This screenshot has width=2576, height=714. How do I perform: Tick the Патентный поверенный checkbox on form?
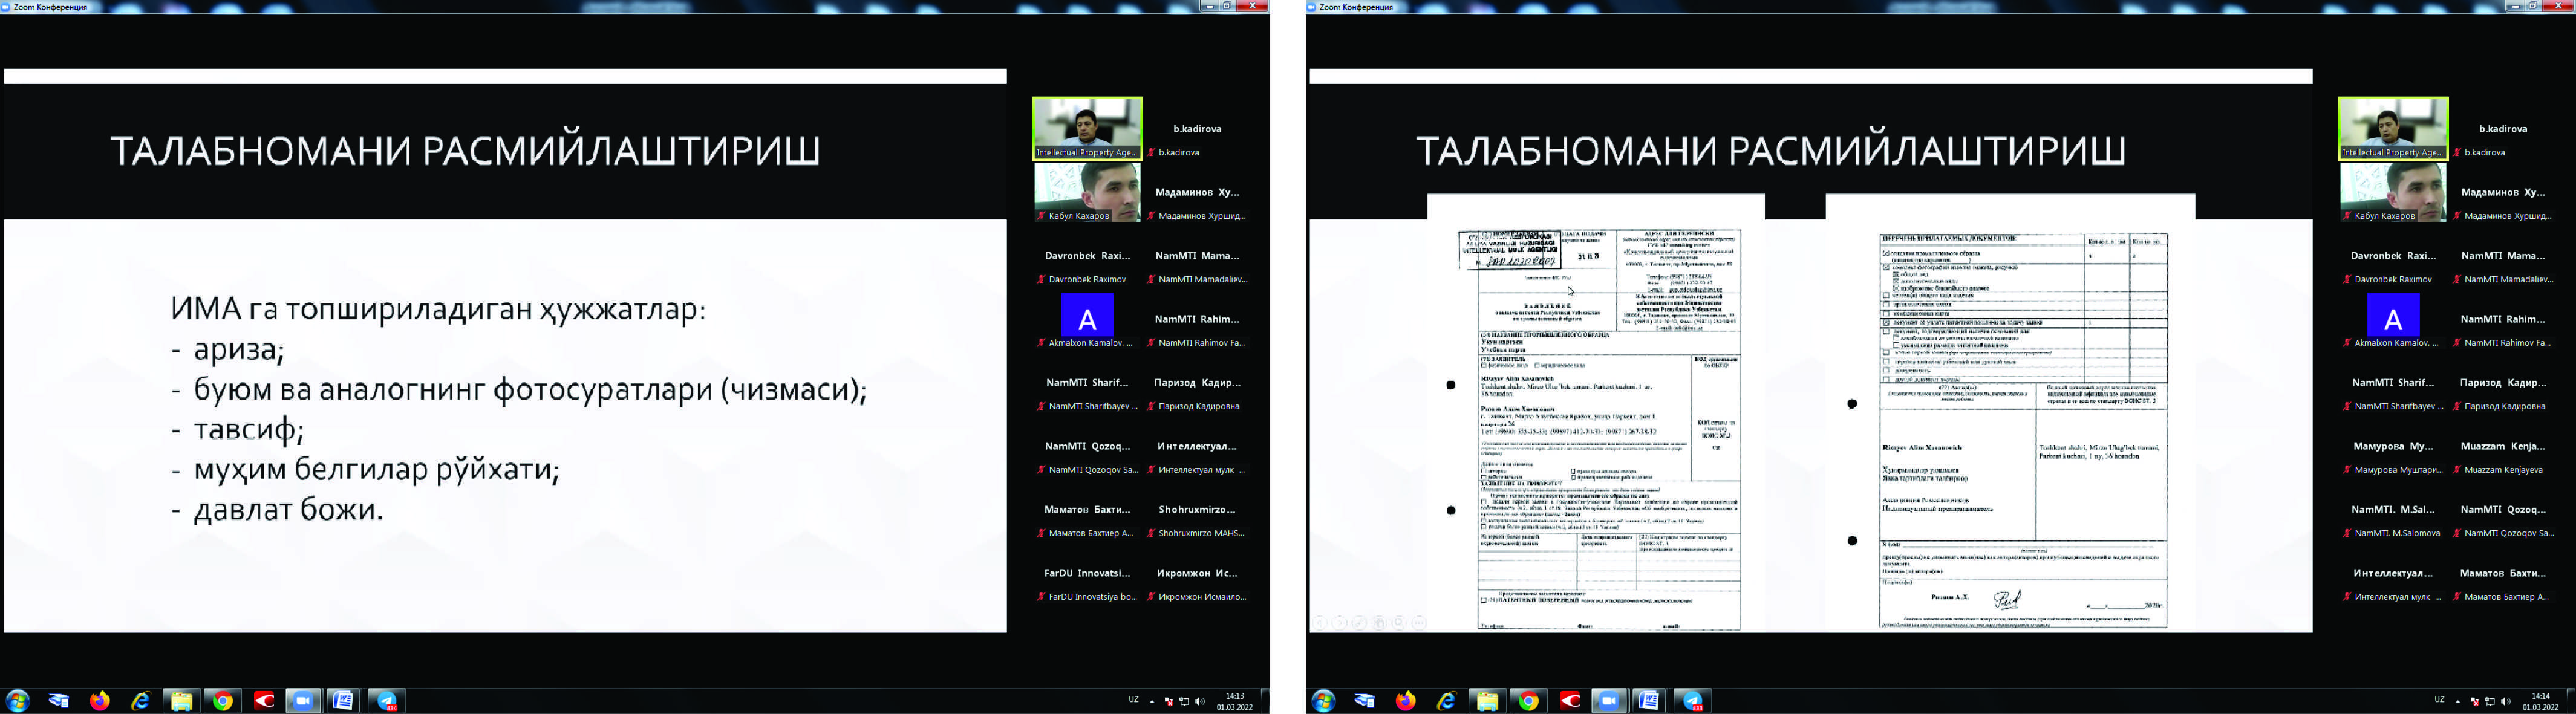tap(1483, 601)
